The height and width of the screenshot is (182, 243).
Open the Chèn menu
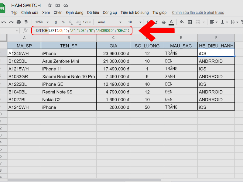58,12
